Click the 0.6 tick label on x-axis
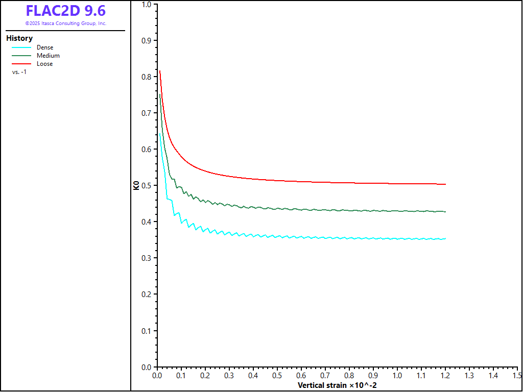 click(x=301, y=376)
